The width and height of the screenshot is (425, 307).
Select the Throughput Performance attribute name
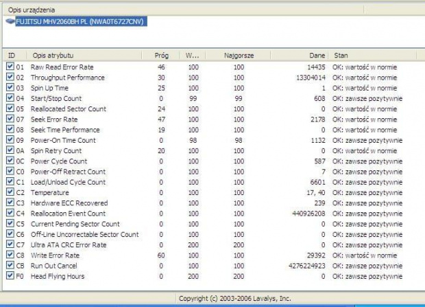click(x=67, y=78)
